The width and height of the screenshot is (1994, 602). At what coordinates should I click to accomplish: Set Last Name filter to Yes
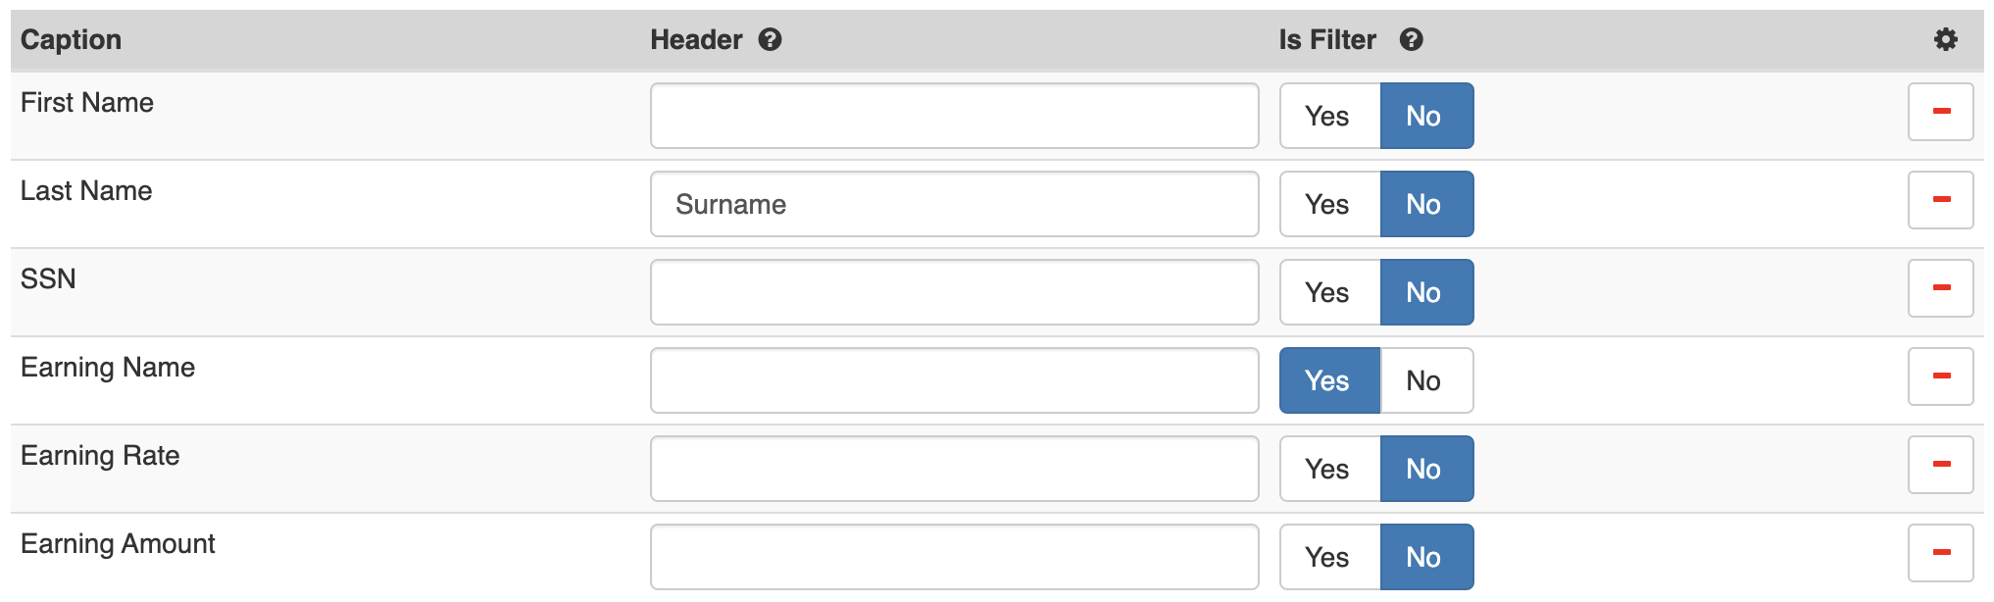point(1329,204)
